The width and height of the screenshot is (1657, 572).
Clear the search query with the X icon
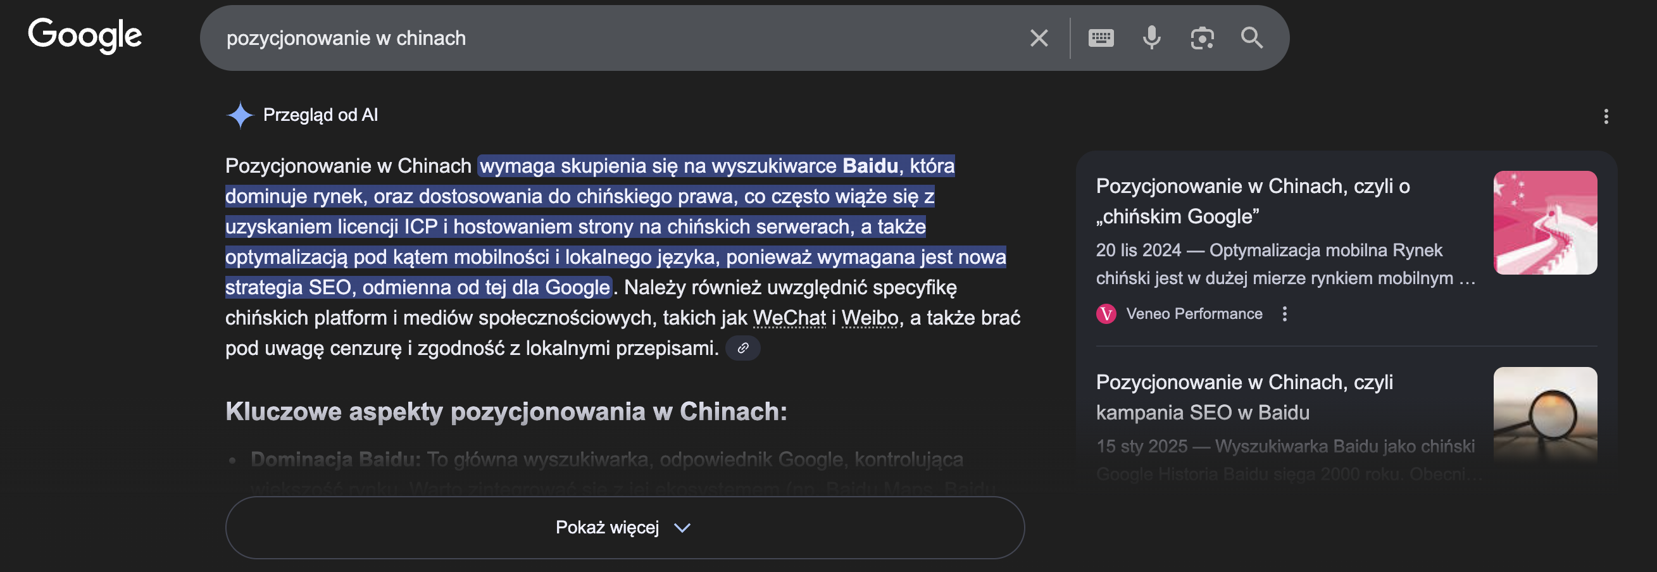click(x=1039, y=38)
